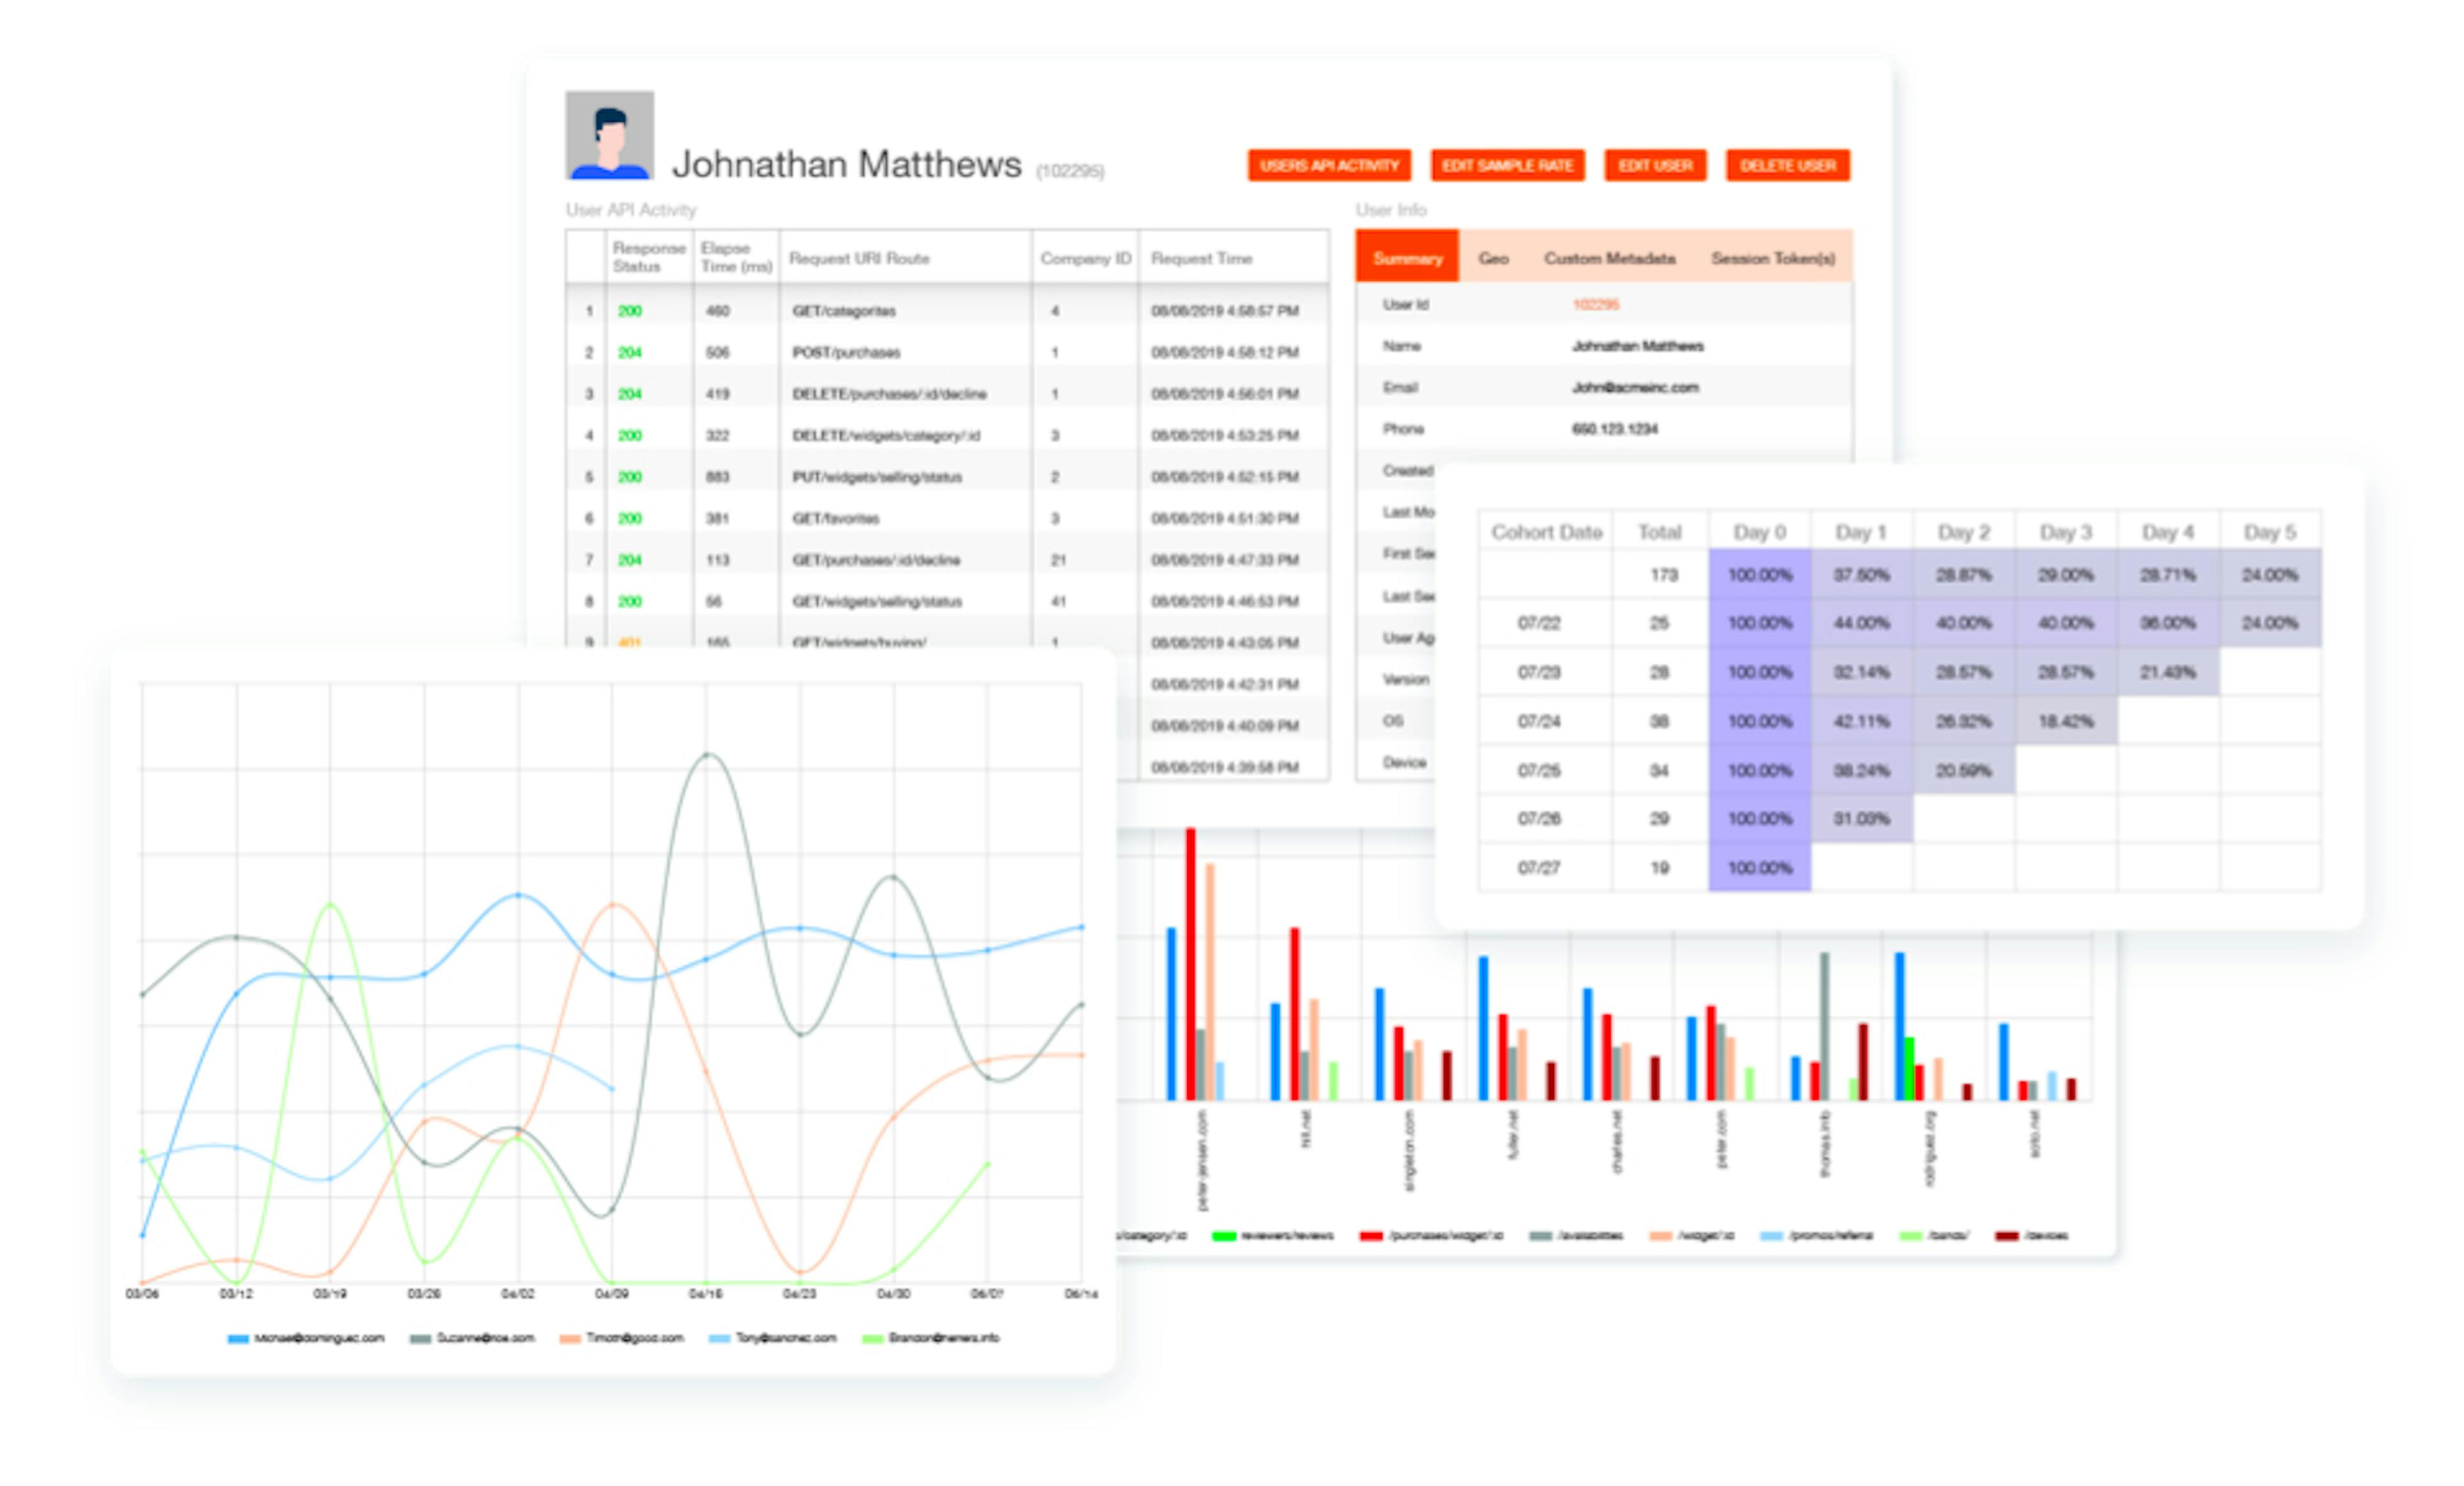Hide the Timothy orange series in the legend
This screenshot has height=1486, width=2464.
click(x=570, y=1338)
